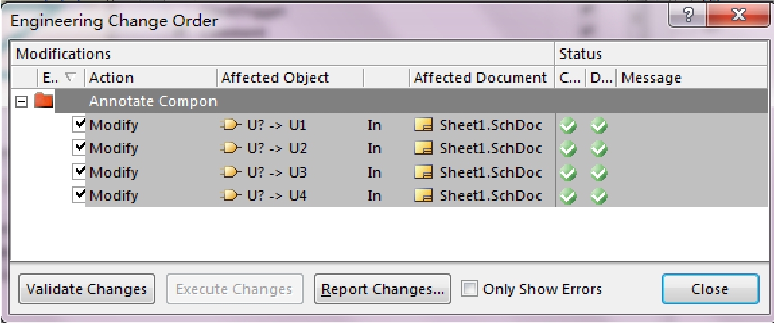Click the green Done status icon for U2
774x323 pixels.
click(x=599, y=149)
